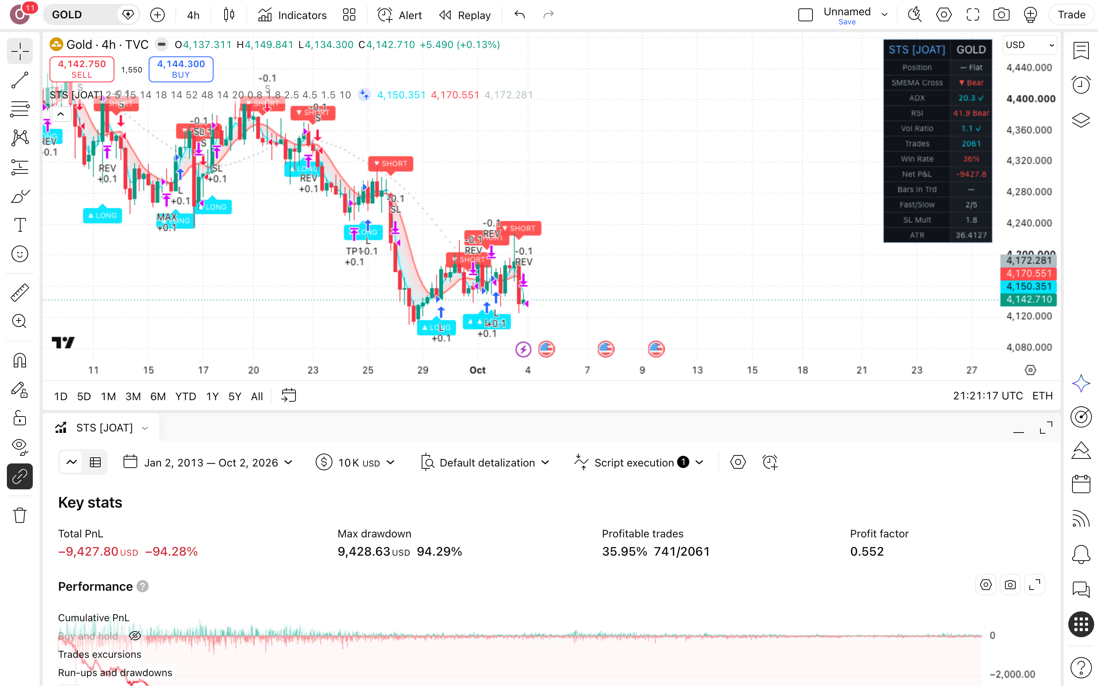Open the USD currency dropdown
This screenshot has width=1098, height=686.
1029,45
